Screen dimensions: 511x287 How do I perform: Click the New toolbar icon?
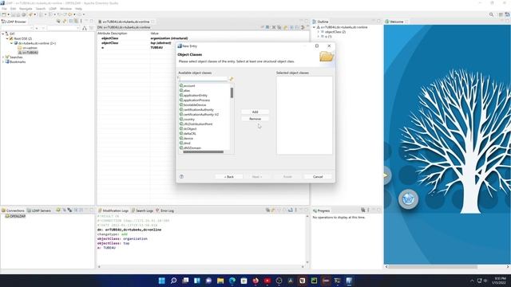[4, 14]
